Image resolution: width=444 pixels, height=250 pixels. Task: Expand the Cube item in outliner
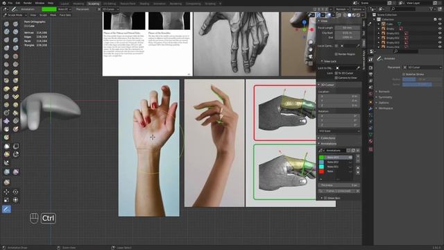point(379,24)
